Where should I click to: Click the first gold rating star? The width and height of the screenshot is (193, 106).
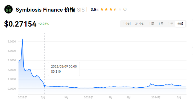click(x=102, y=9)
